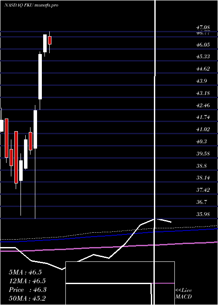Viewport: 218px width, 305px height.
Task: Click the 46.05 price axis label
Action: (x=203, y=45)
